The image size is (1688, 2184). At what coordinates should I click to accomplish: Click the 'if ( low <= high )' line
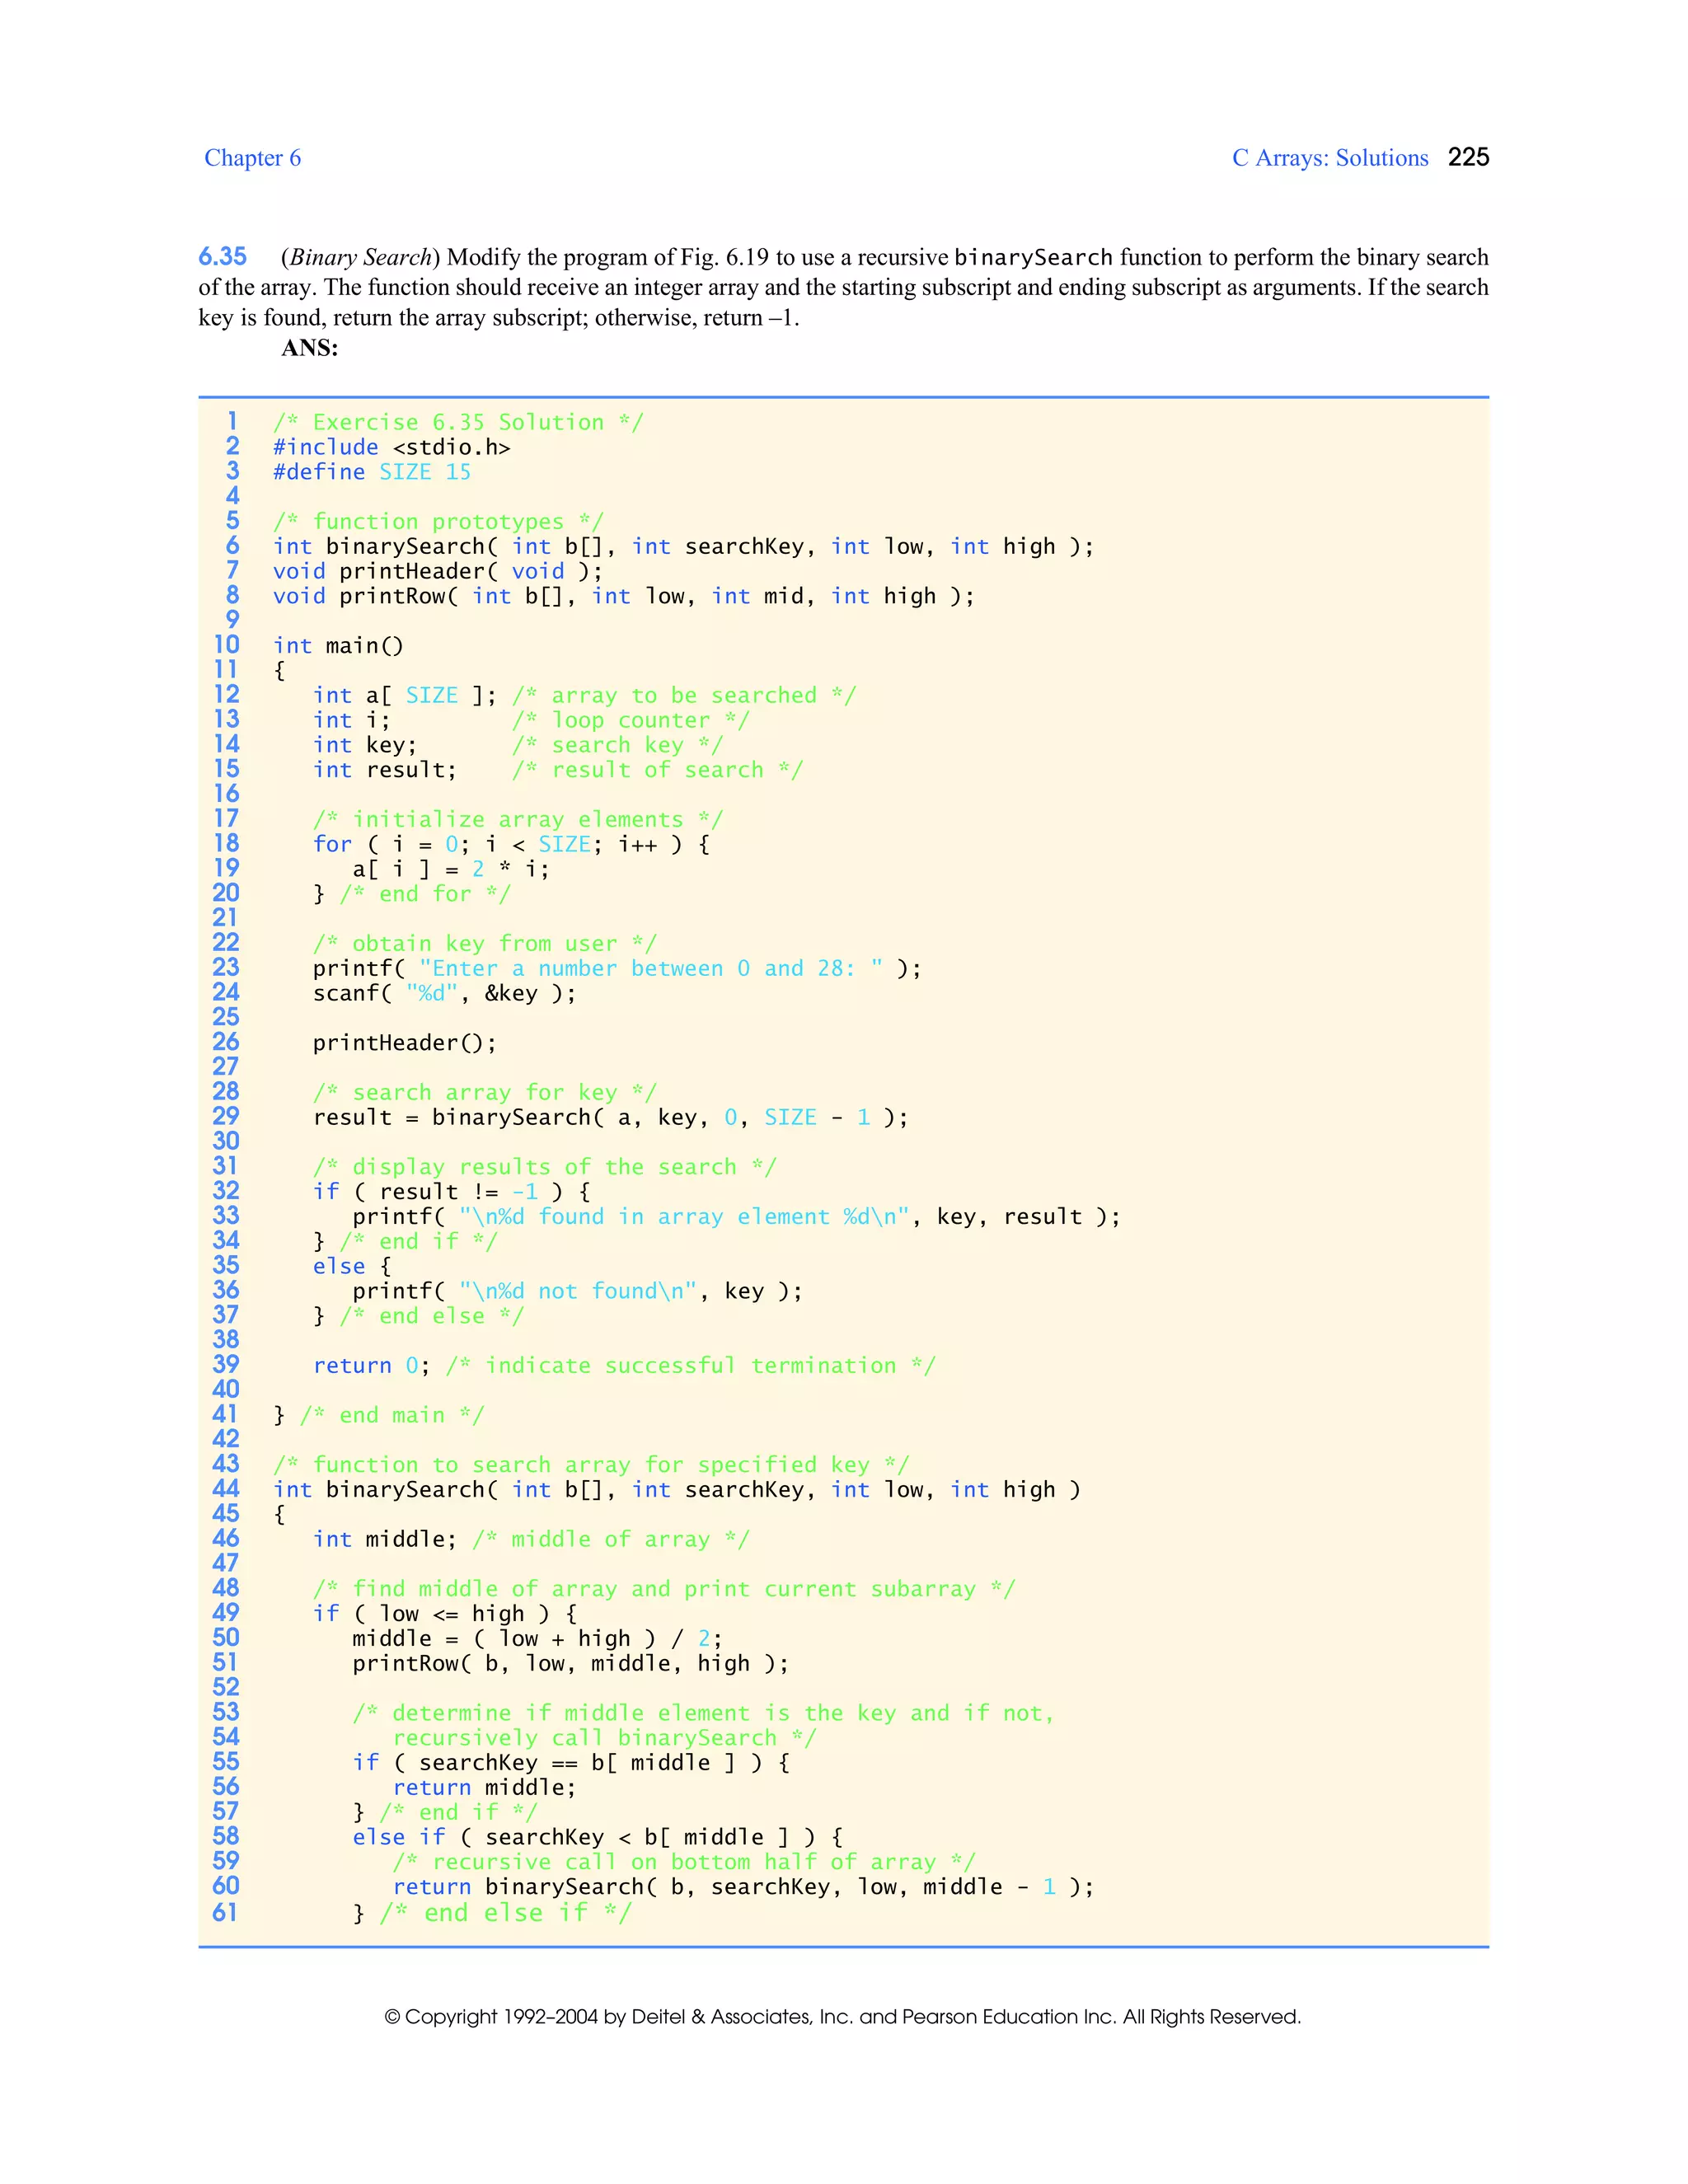click(x=445, y=1614)
